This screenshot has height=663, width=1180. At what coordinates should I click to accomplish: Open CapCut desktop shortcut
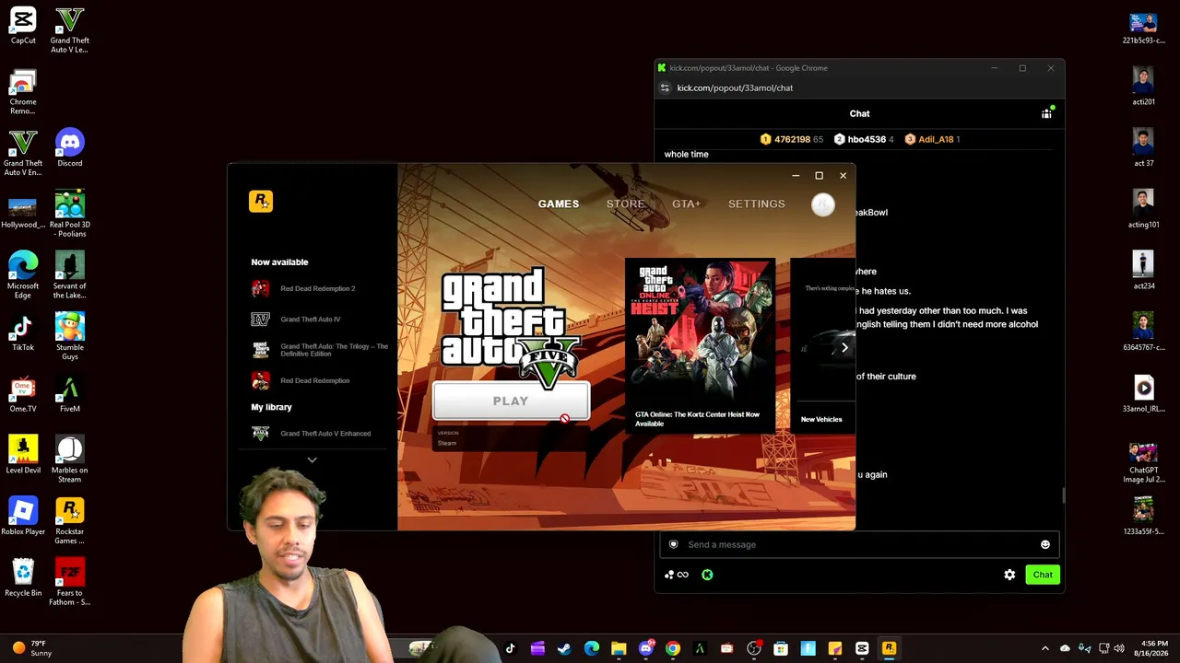pos(23,27)
